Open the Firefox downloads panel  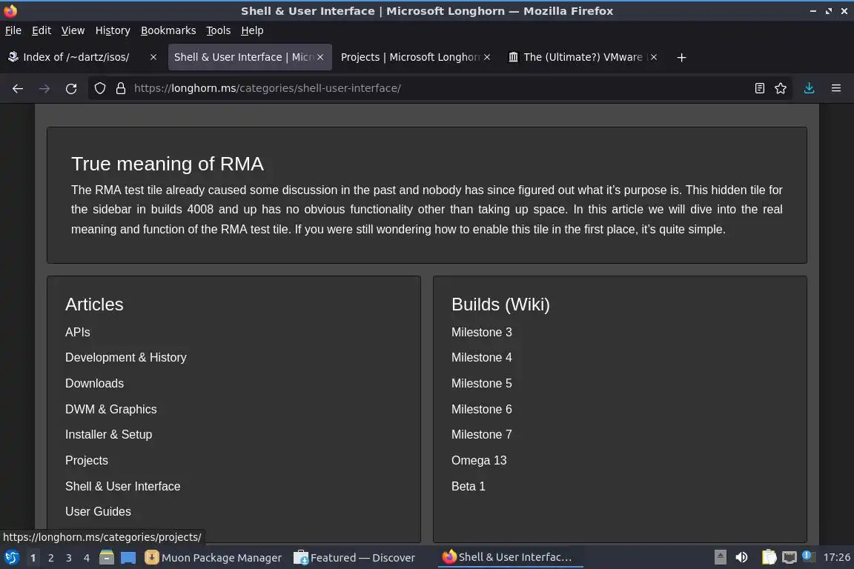coord(809,88)
